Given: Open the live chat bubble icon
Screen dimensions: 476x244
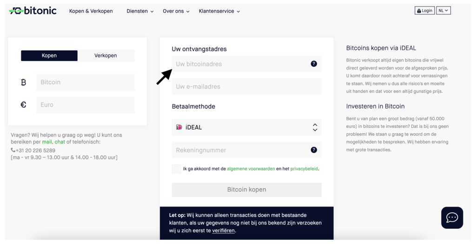Looking at the screenshot, I should (452, 218).
